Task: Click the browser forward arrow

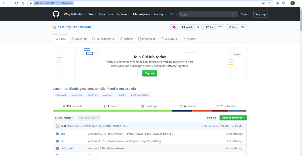Action: coord(10,3)
